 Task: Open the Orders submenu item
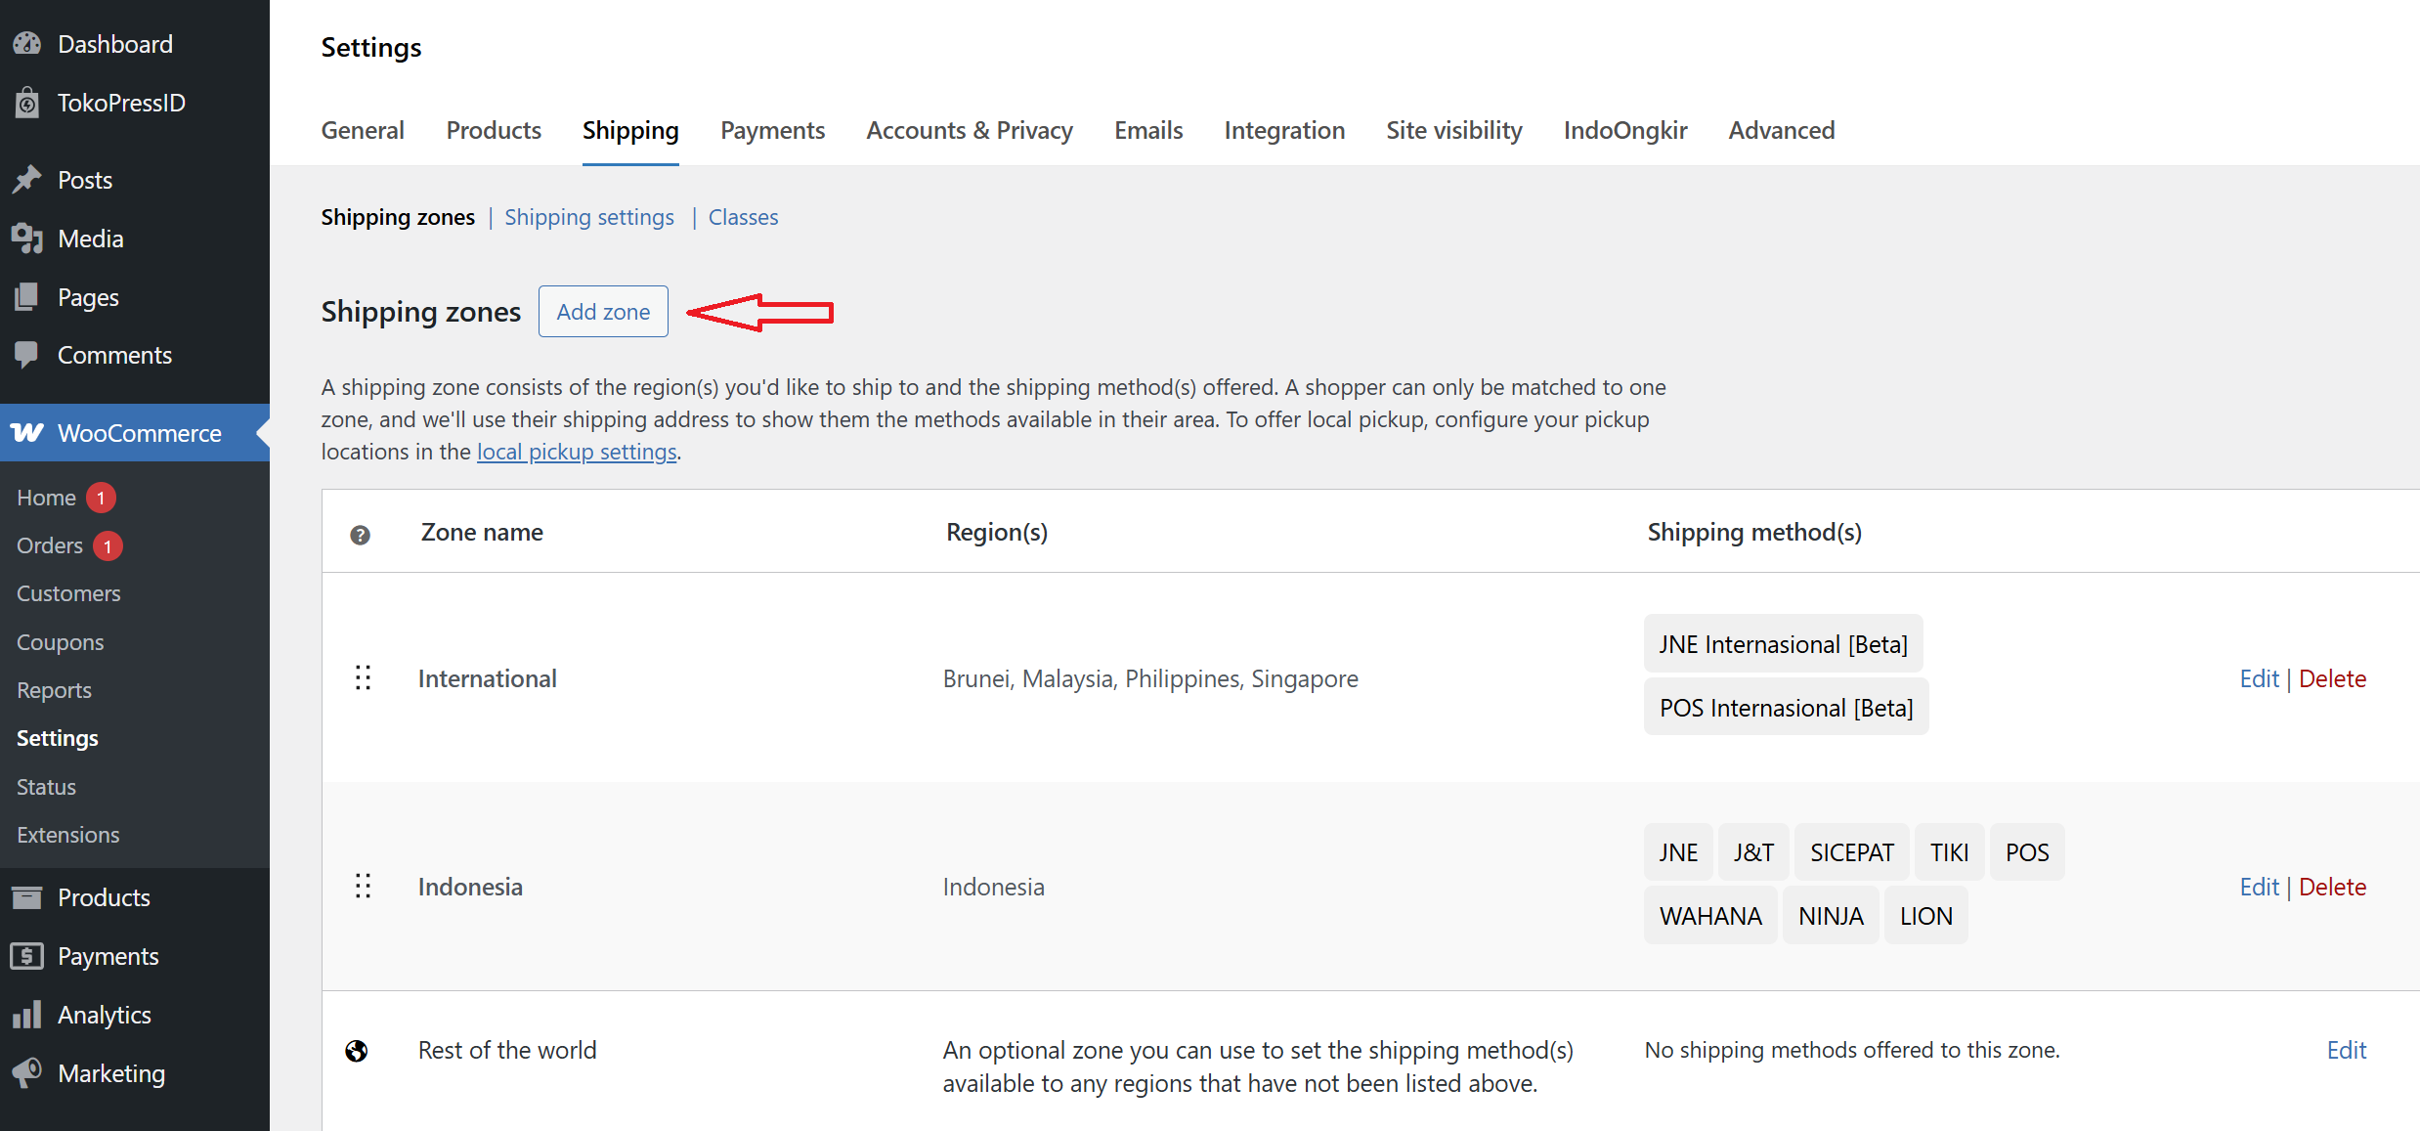click(x=50, y=545)
